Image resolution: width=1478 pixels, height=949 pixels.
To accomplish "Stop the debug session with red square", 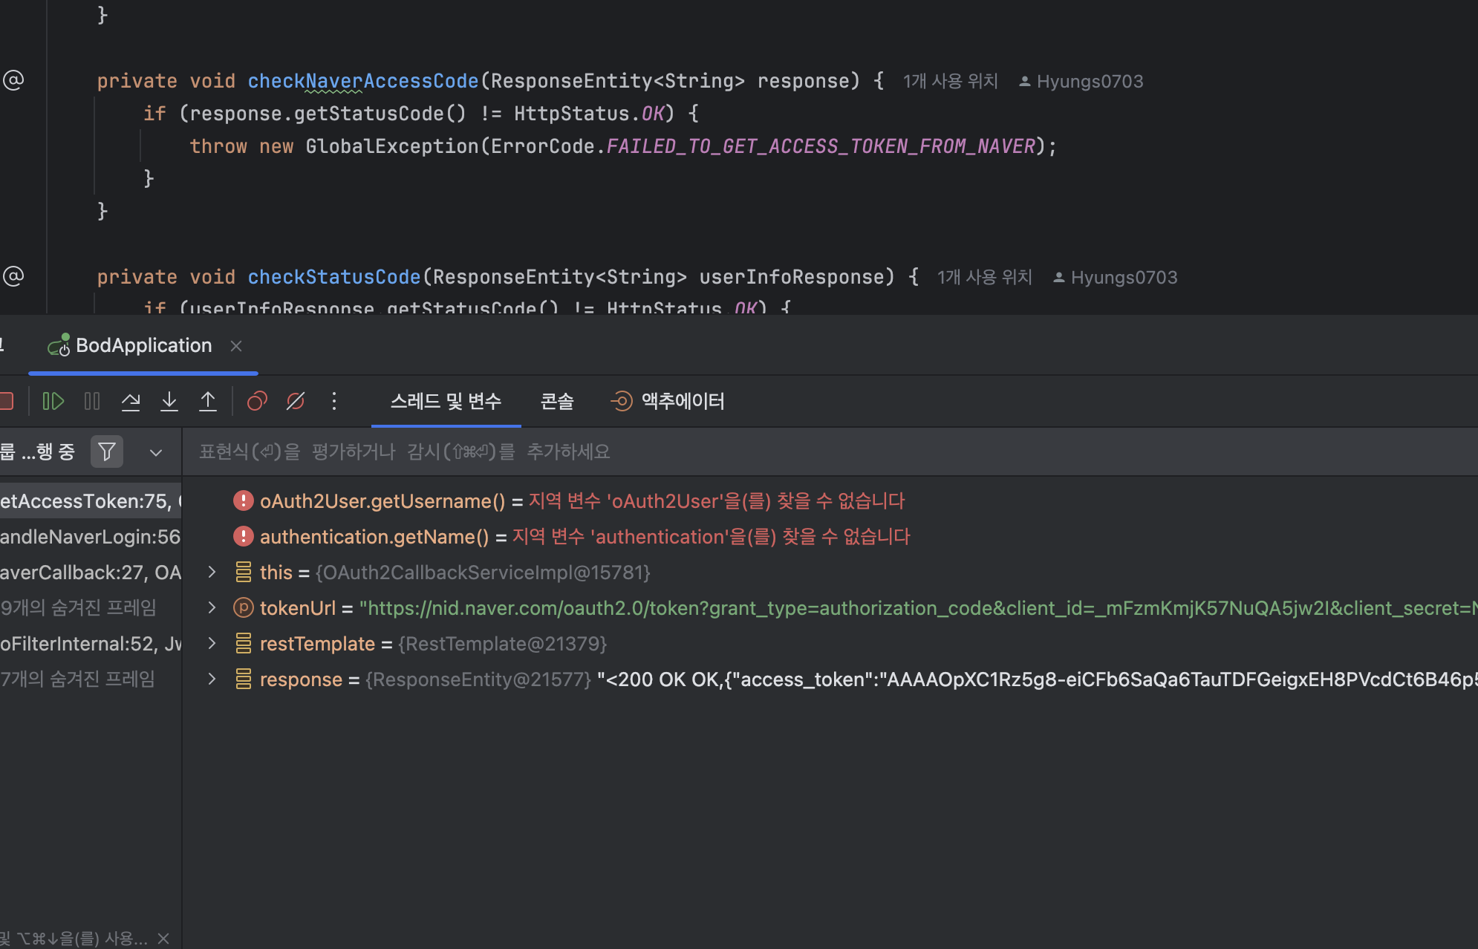I will pos(7,402).
